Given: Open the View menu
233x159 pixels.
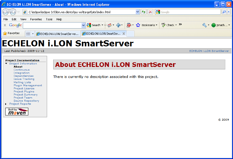Looking at the screenshot, I should click(23, 19).
